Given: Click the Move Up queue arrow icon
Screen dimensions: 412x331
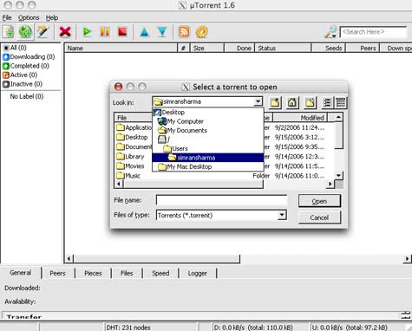Looking at the screenshot, I should pyautogui.click(x=144, y=32).
